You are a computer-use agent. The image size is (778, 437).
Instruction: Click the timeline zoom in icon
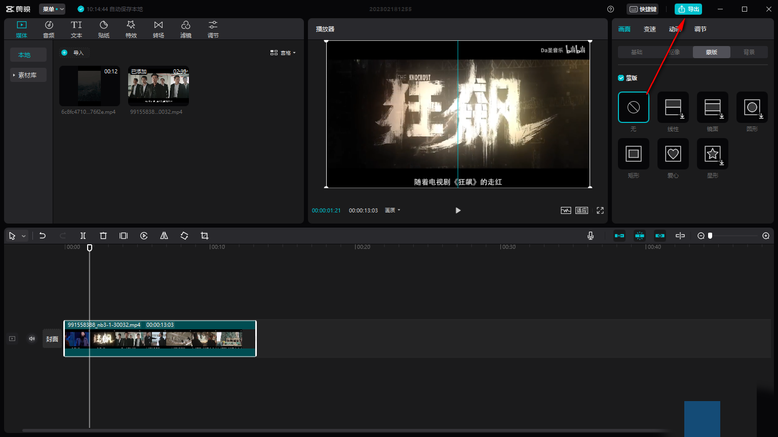pyautogui.click(x=766, y=236)
